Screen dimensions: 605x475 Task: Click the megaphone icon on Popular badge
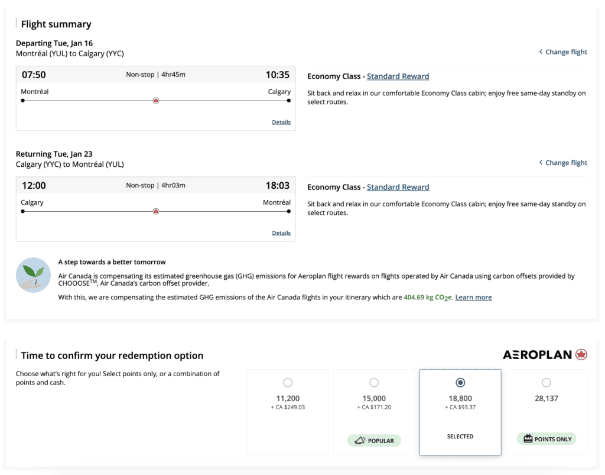360,441
